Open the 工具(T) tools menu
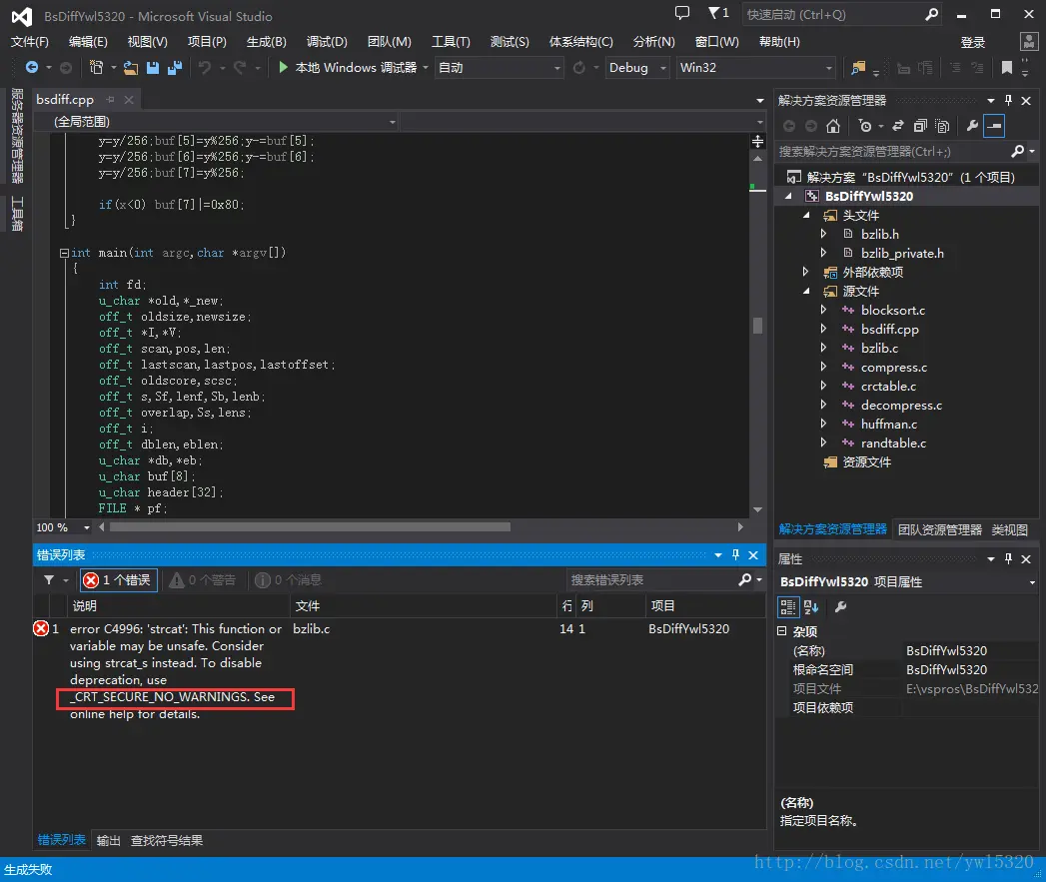The image size is (1046, 882). click(451, 41)
